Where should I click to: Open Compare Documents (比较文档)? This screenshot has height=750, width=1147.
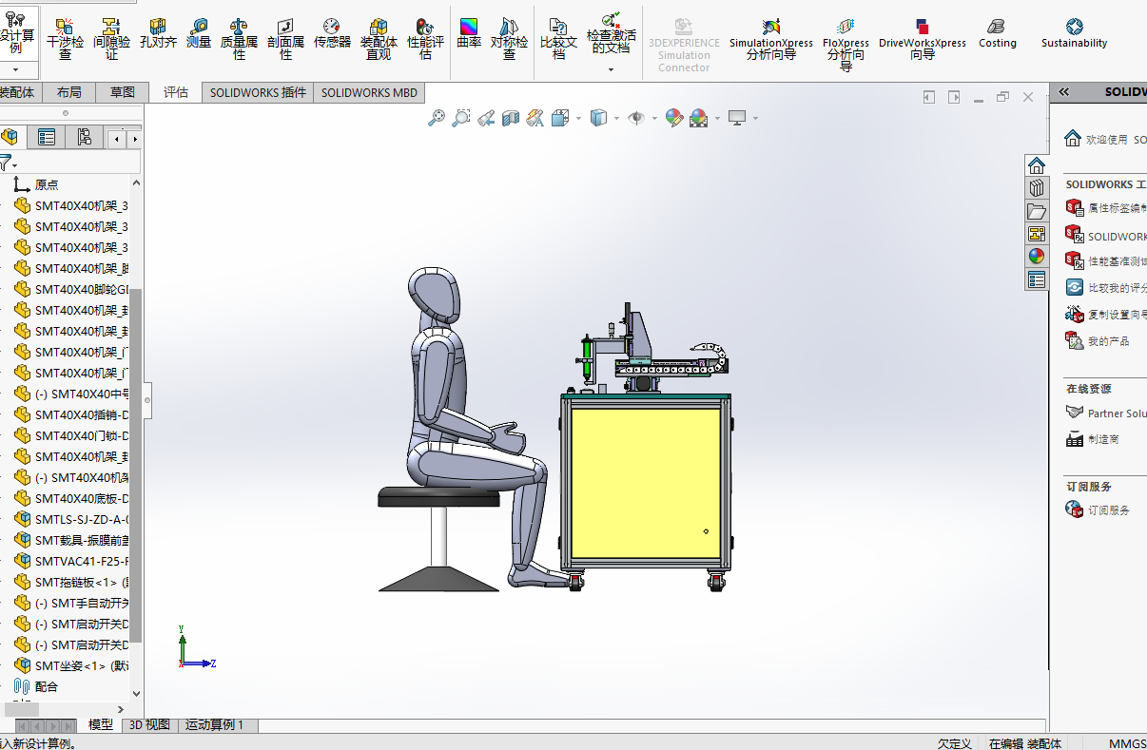click(558, 39)
